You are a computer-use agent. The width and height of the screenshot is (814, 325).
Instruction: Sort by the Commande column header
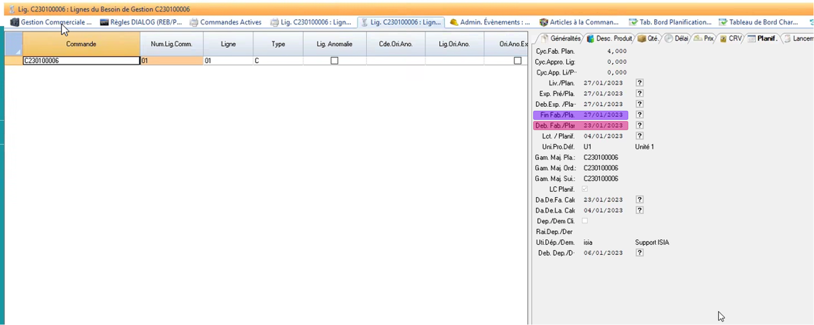[81, 44]
